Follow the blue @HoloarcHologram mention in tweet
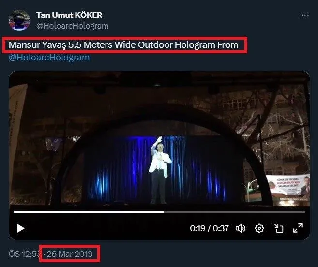The image size is (318, 267). click(x=49, y=58)
